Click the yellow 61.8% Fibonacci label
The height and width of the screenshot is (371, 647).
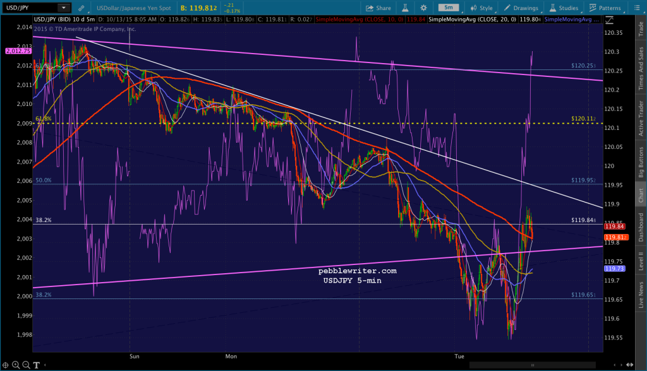click(44, 119)
